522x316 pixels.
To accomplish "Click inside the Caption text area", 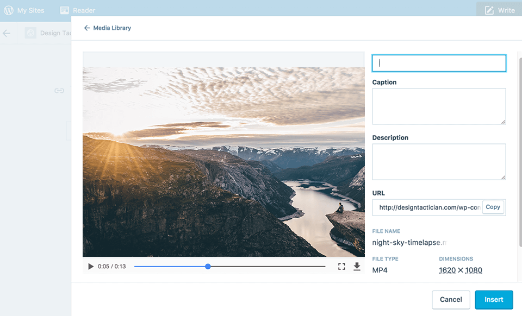I will point(438,106).
